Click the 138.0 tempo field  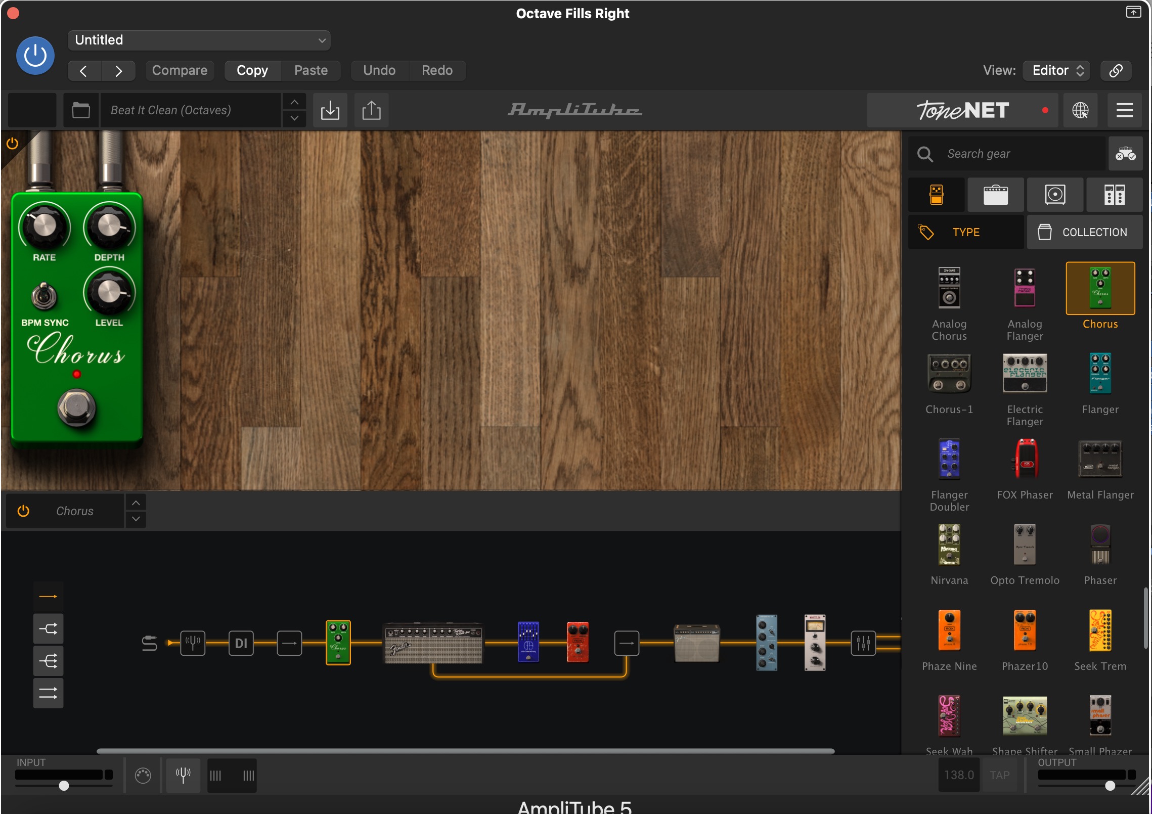(x=959, y=775)
